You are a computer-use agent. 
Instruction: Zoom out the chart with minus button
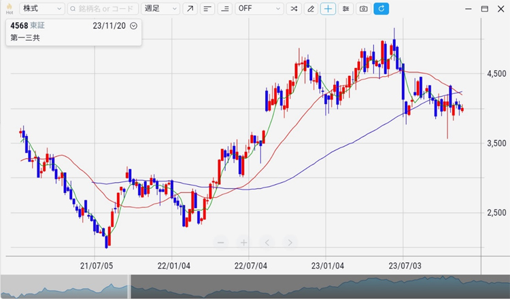[220, 243]
